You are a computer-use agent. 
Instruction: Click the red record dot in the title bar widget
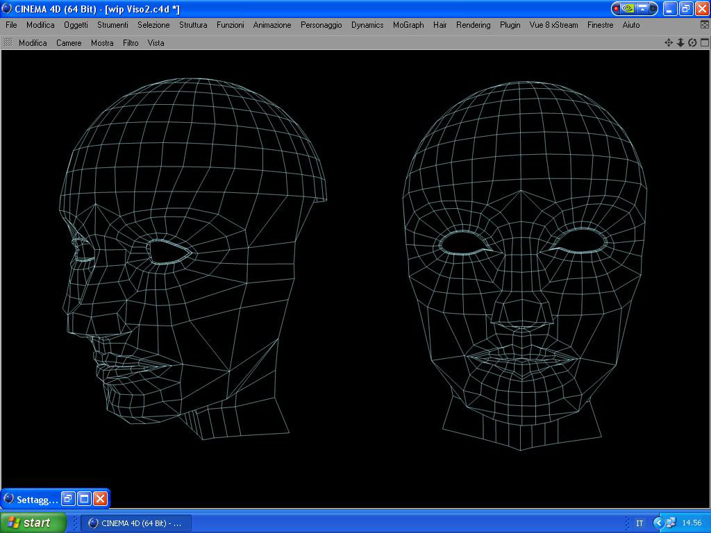[x=617, y=8]
